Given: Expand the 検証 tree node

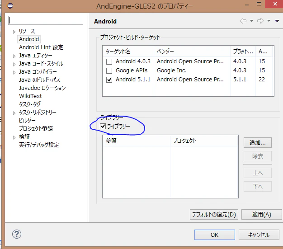Looking at the screenshot, I should coord(14,137).
